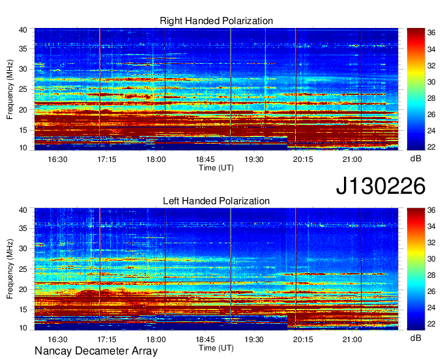Click the 16:30 tick label under the upper plot
The width and height of the screenshot is (443, 359).
pos(57,159)
